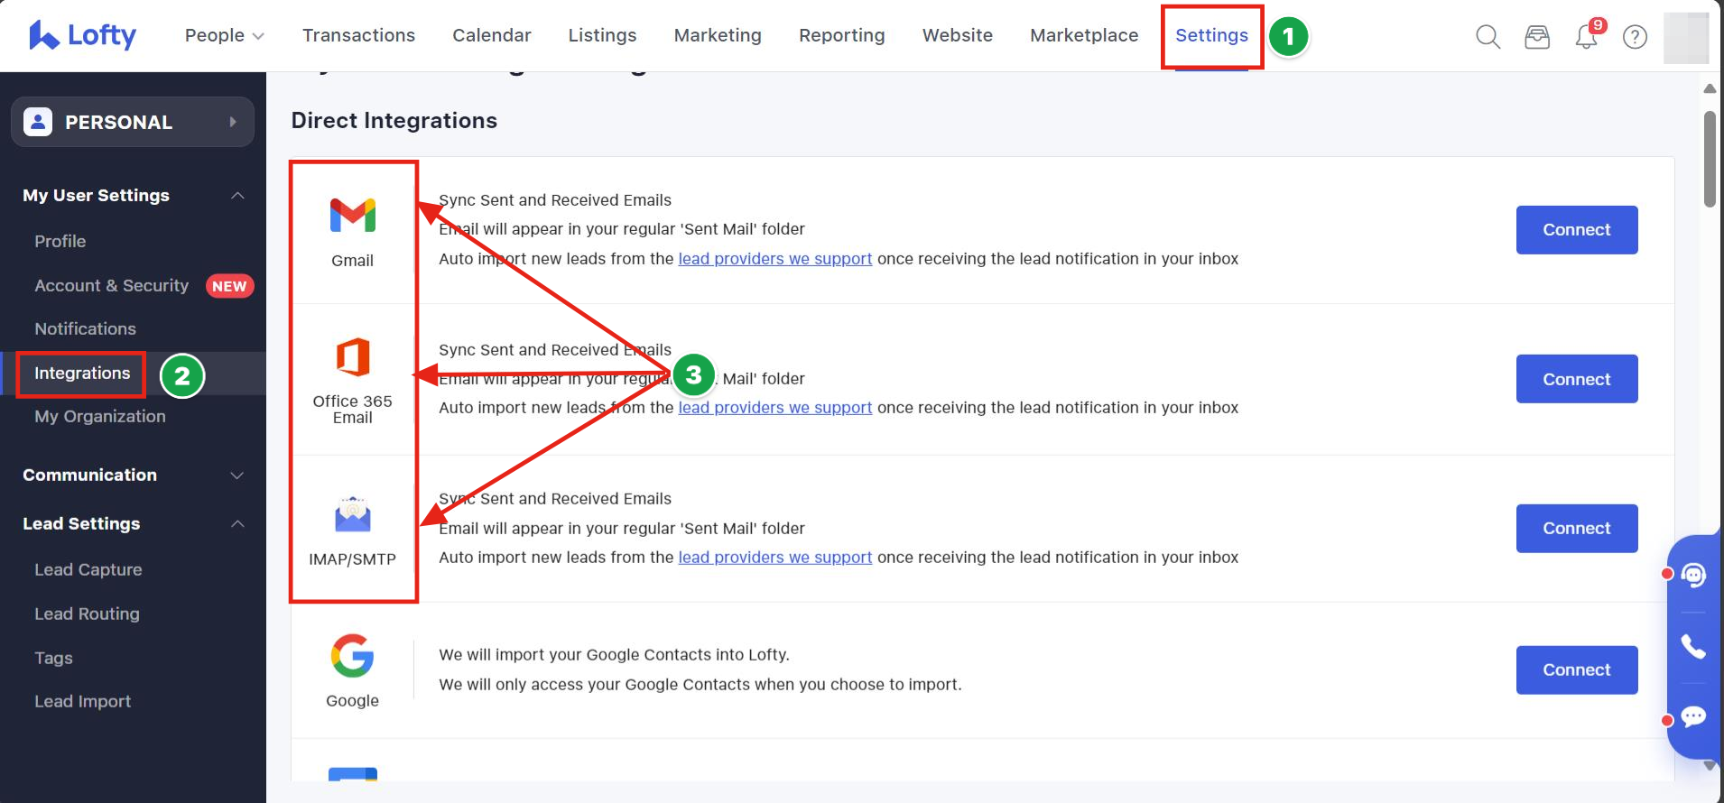
Task: Open the phone dialer widget icon
Action: [x=1693, y=646]
